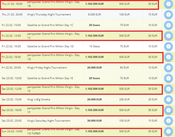This screenshot has height=137, width=175.
Task: Open info icon for Grand Prix Day 1C
Action: [x=168, y=36]
